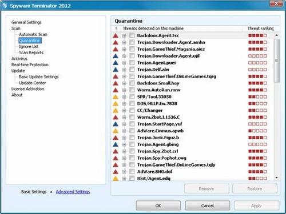Click the Restore button

point(255,189)
